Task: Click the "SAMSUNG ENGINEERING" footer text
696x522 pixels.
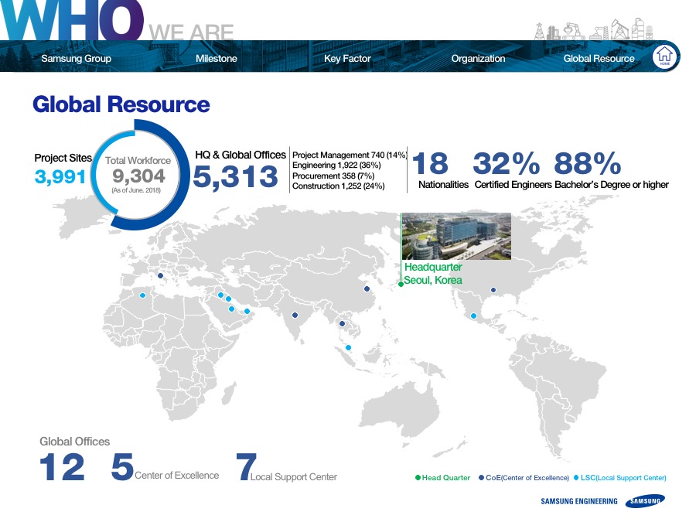Action: point(578,501)
